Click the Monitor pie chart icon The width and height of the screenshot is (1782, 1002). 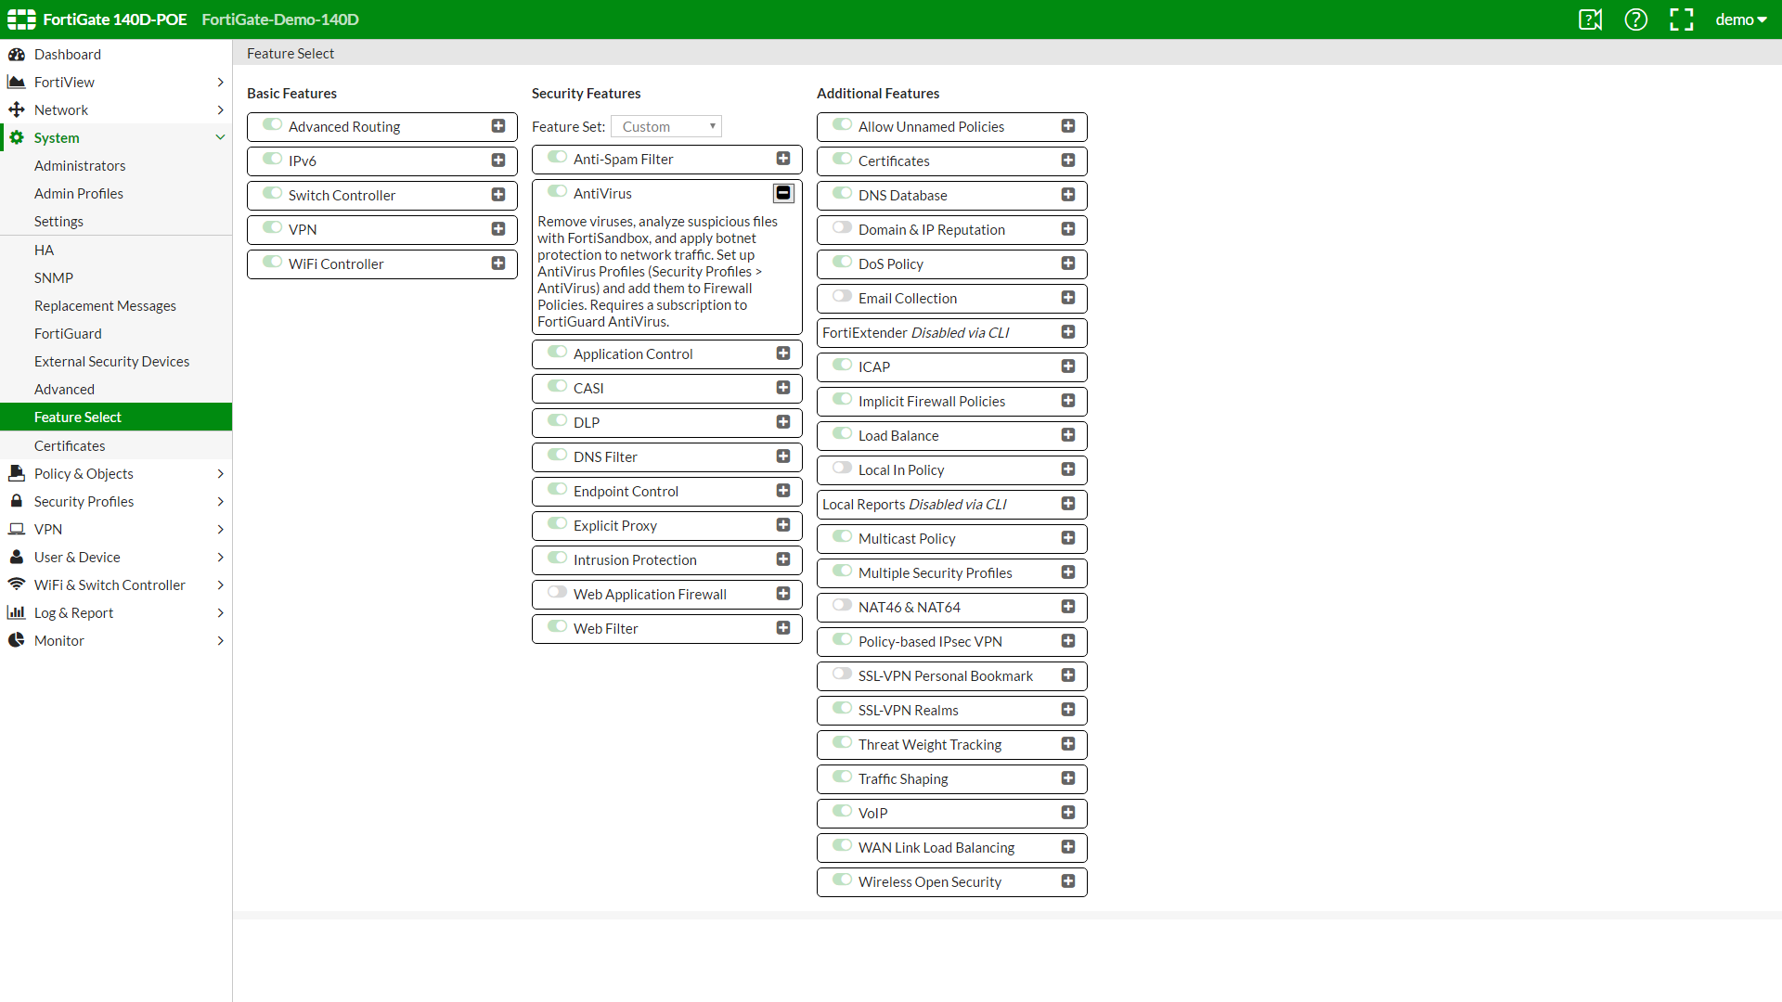pyautogui.click(x=17, y=641)
